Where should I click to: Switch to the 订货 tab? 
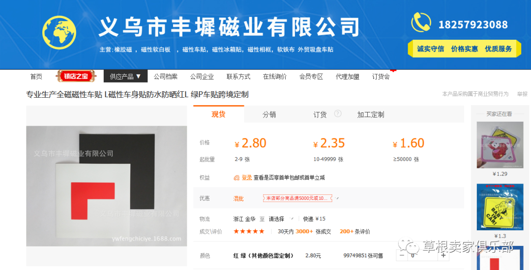tap(320, 114)
